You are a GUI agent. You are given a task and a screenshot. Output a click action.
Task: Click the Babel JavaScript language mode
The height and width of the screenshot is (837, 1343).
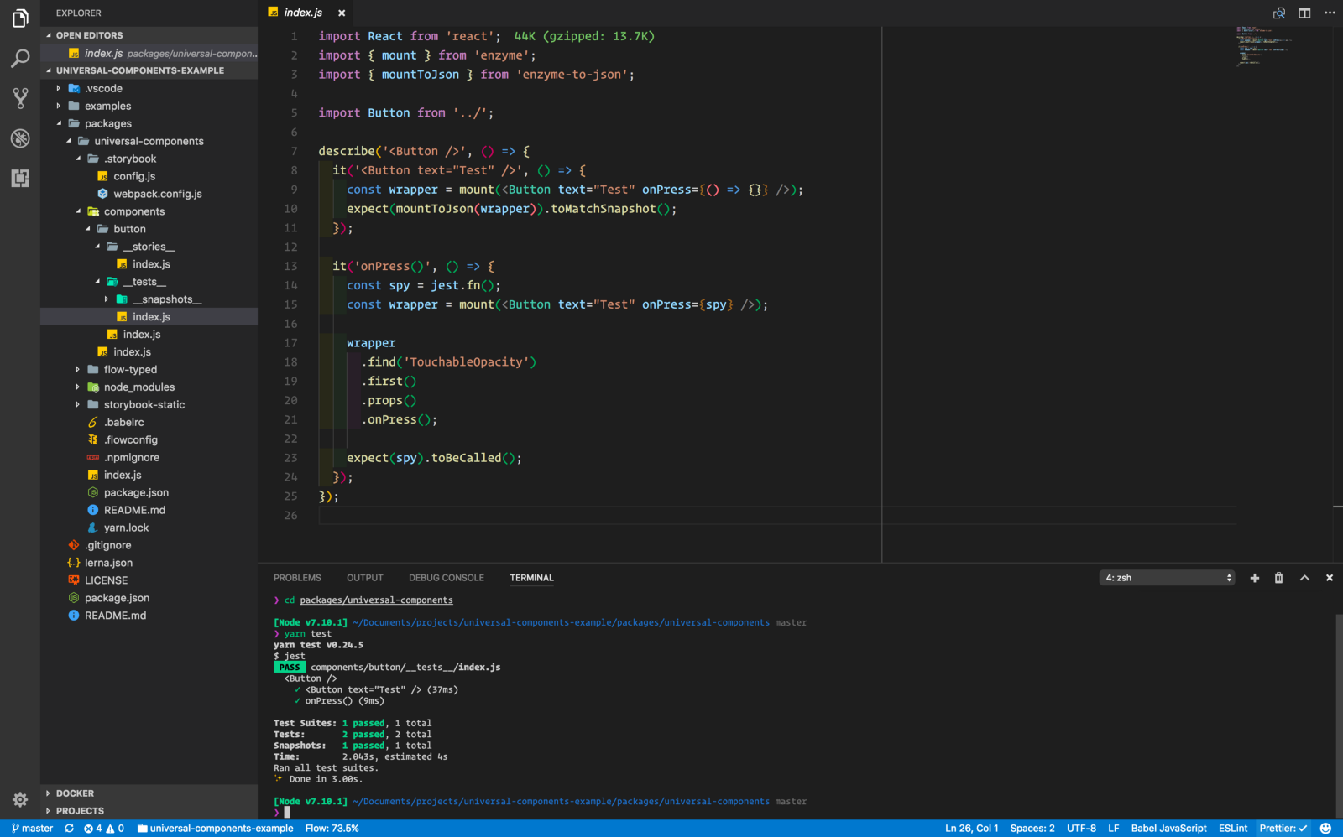click(x=1168, y=828)
